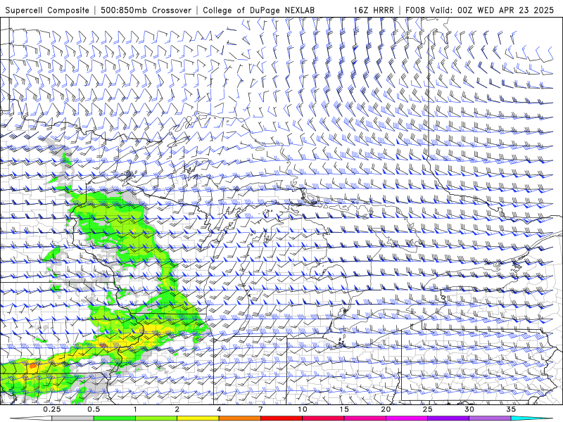The width and height of the screenshot is (563, 422).
Task: Click the orange supercell composite maximum on the map
Action: coord(32,366)
